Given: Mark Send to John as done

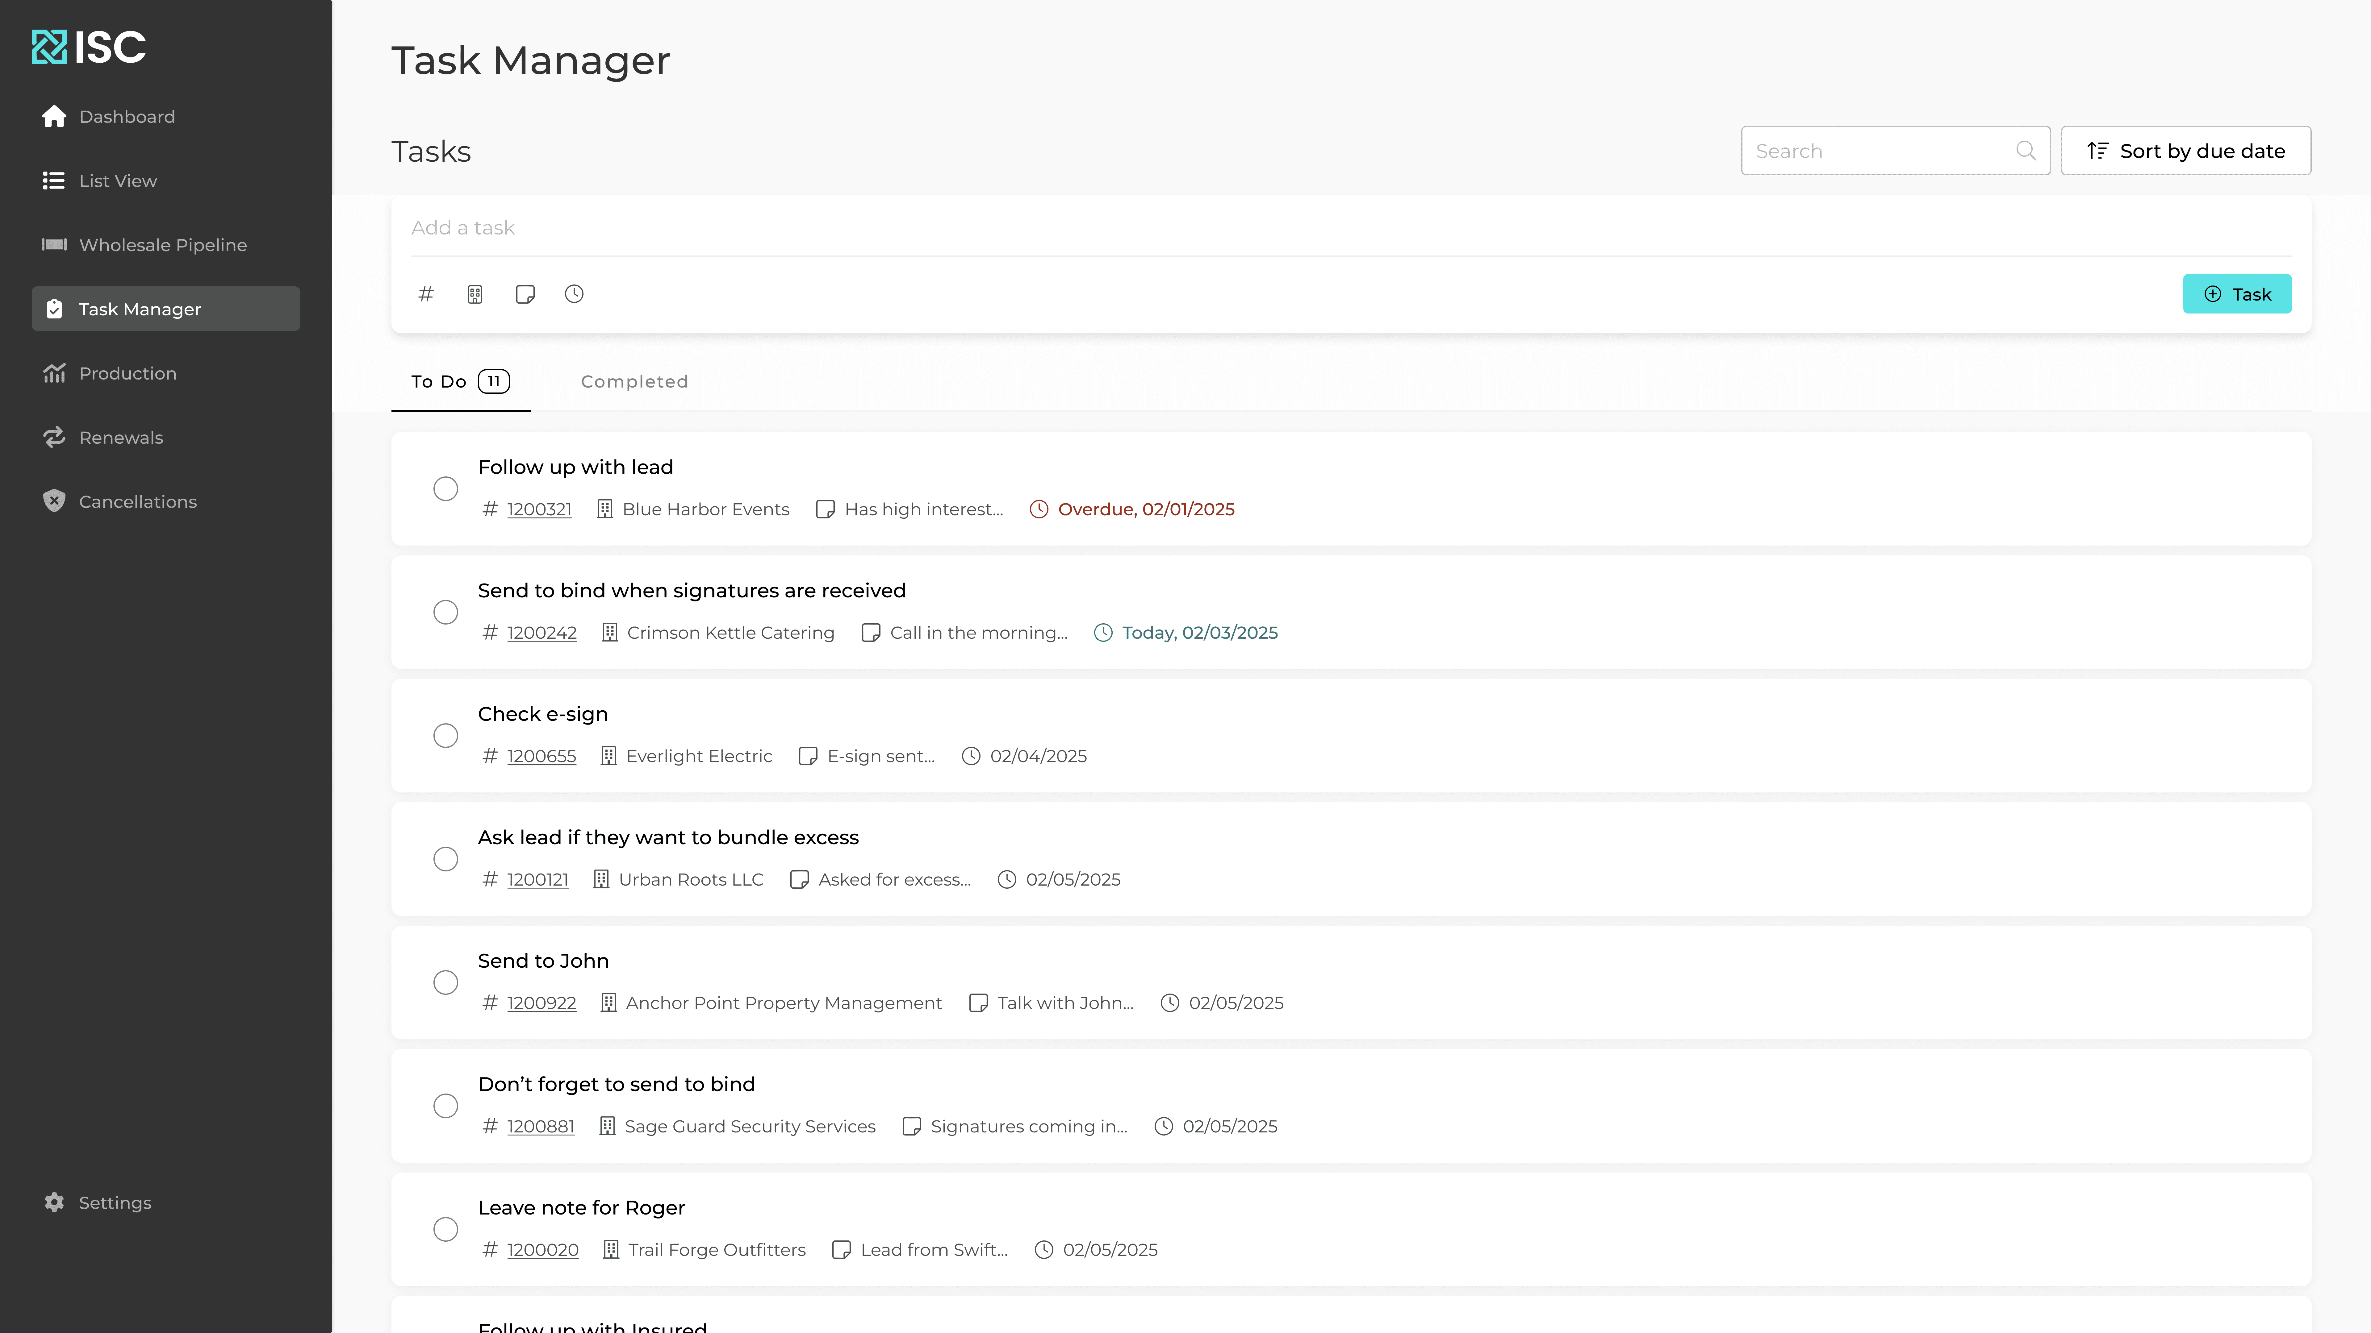Looking at the screenshot, I should 445,982.
